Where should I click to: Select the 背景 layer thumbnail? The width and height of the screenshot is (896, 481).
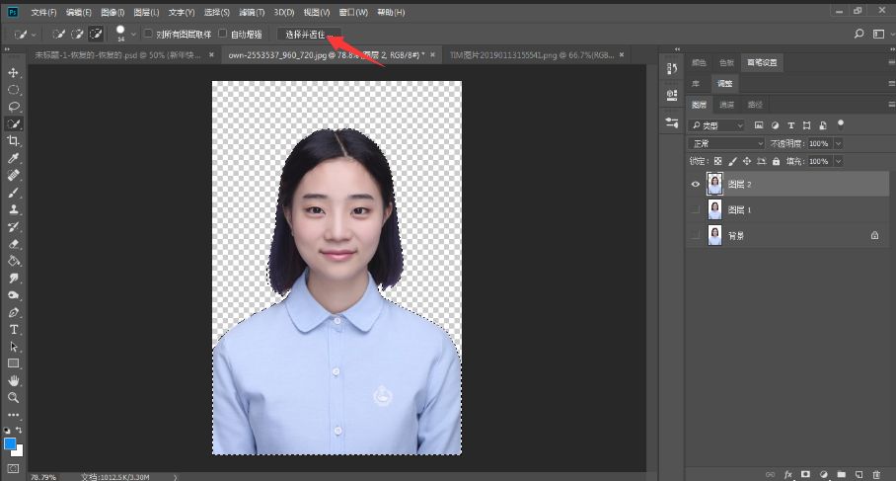[x=715, y=235]
